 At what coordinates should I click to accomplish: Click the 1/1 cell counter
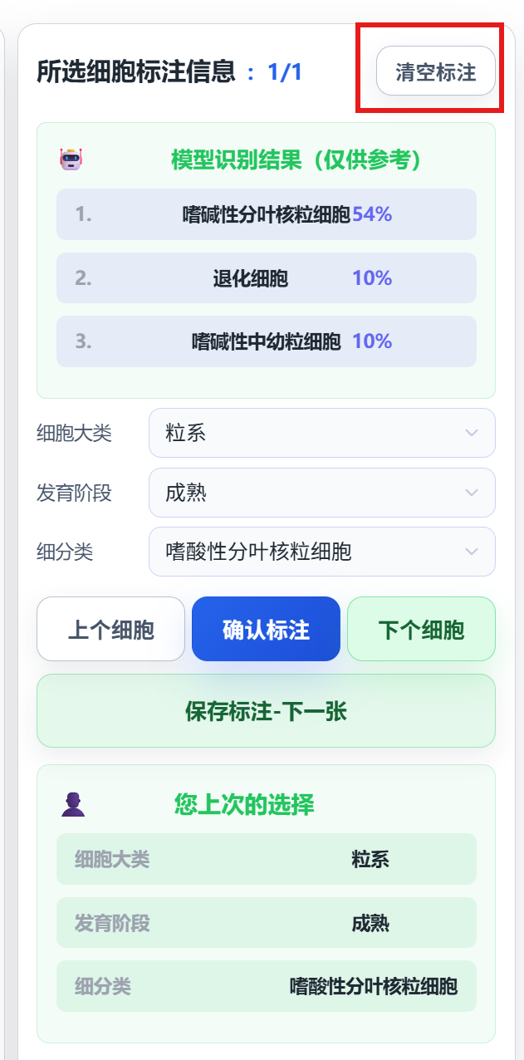pyautogui.click(x=285, y=72)
